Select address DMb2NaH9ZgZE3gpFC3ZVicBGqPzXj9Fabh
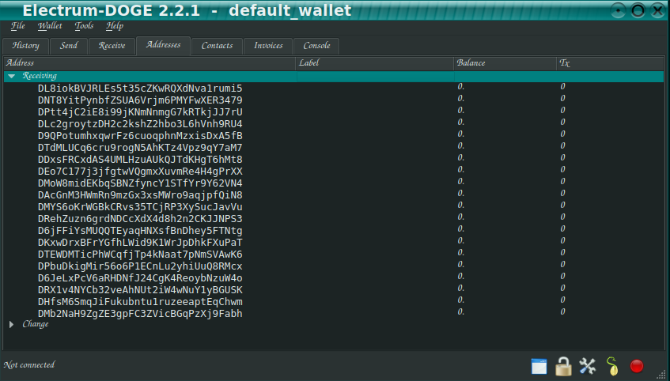Viewport: 670px width, 381px height. click(x=140, y=314)
